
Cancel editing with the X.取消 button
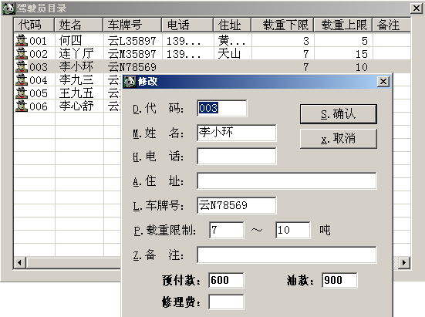[x=339, y=139]
